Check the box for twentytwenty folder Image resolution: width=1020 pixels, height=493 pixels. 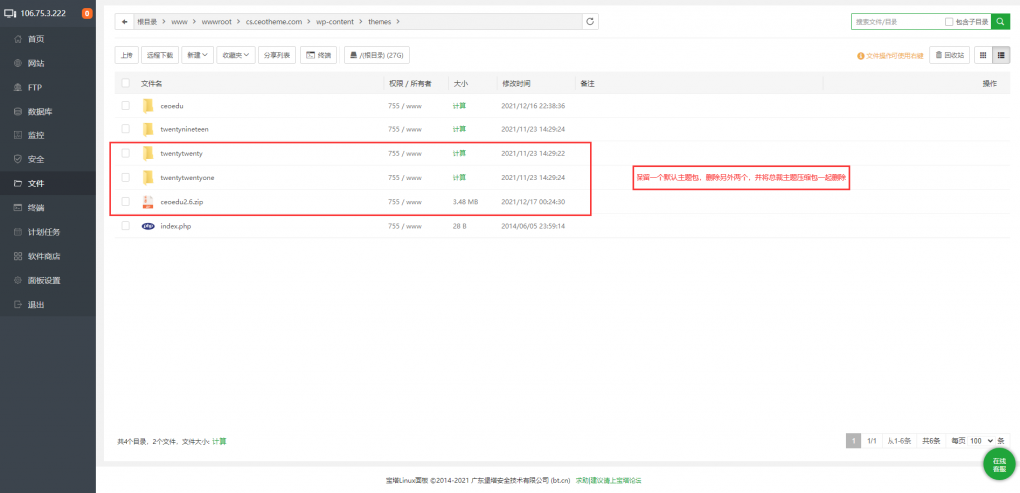point(126,153)
